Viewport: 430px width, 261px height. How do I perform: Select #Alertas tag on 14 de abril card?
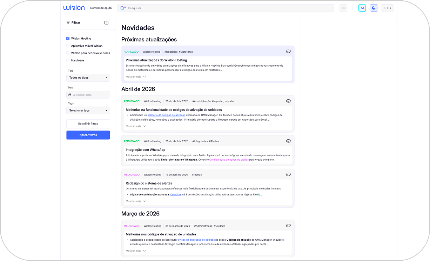coord(197,175)
